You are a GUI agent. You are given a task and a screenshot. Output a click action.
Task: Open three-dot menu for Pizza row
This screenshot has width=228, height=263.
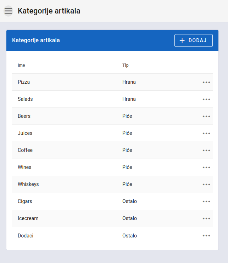[206, 82]
